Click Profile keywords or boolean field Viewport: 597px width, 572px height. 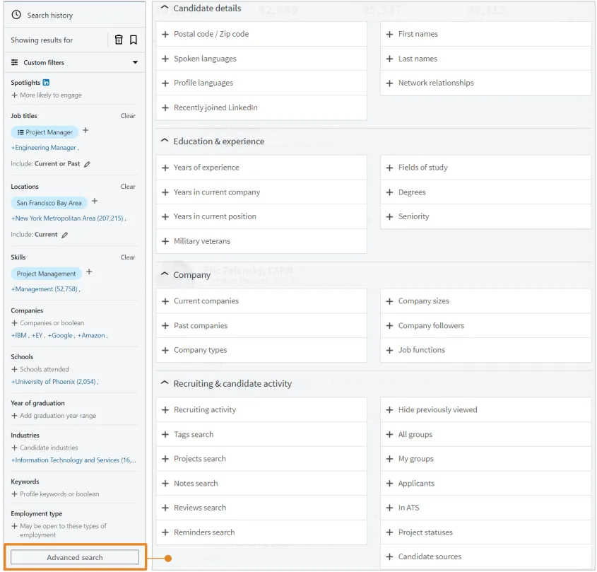59,494
